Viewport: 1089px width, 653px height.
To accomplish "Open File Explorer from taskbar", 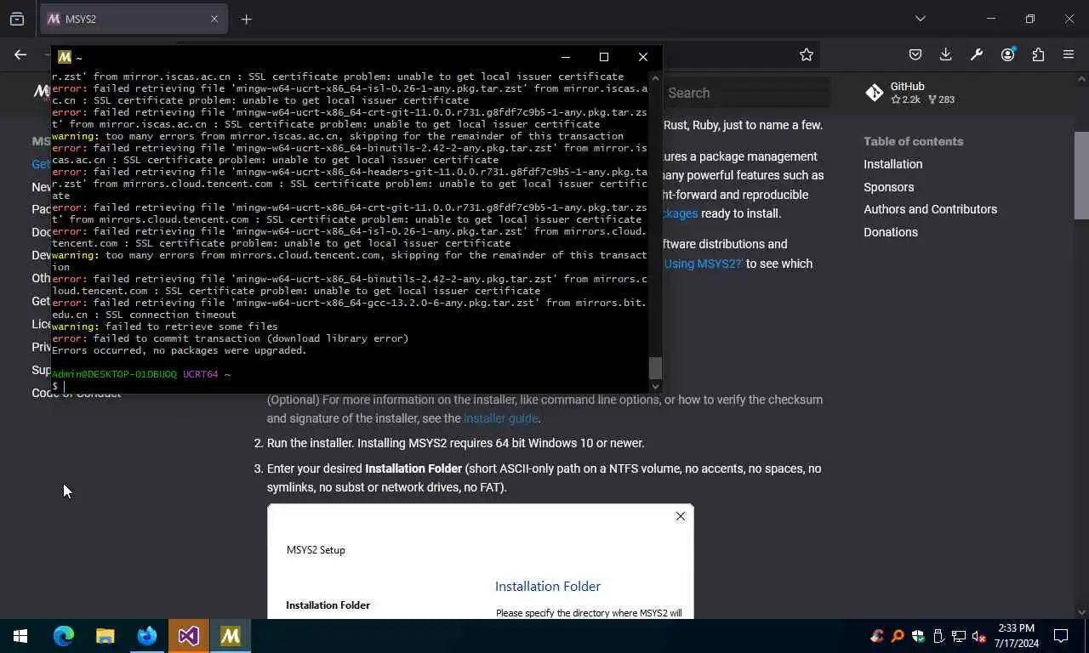I will [105, 636].
